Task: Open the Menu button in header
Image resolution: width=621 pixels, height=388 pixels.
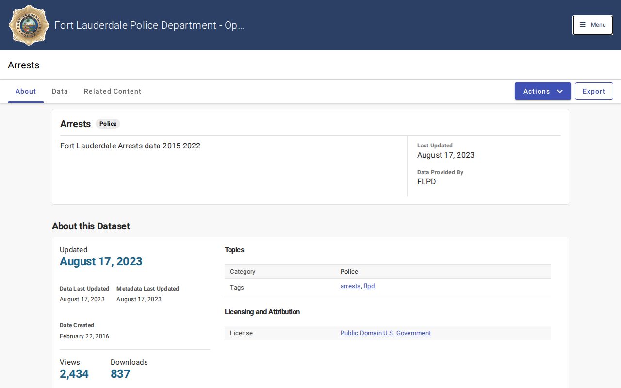Action: 593,25
